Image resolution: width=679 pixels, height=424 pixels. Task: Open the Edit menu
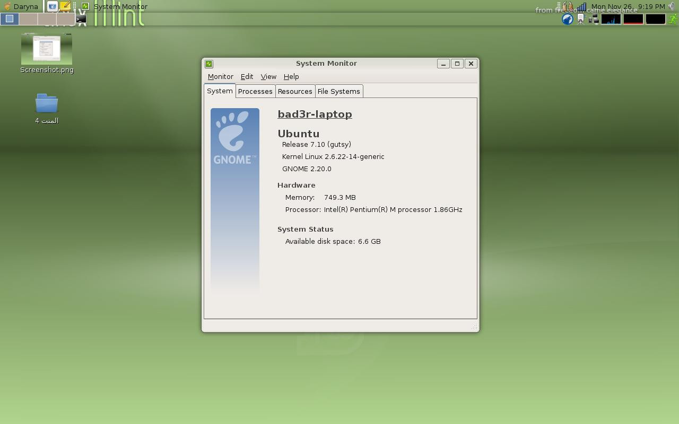(247, 77)
